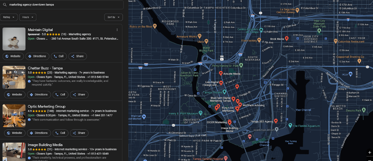Screen dimensions: 373x161
Task: Open the Chatter Buzz - Tampa listing title
Action: click(x=45, y=68)
